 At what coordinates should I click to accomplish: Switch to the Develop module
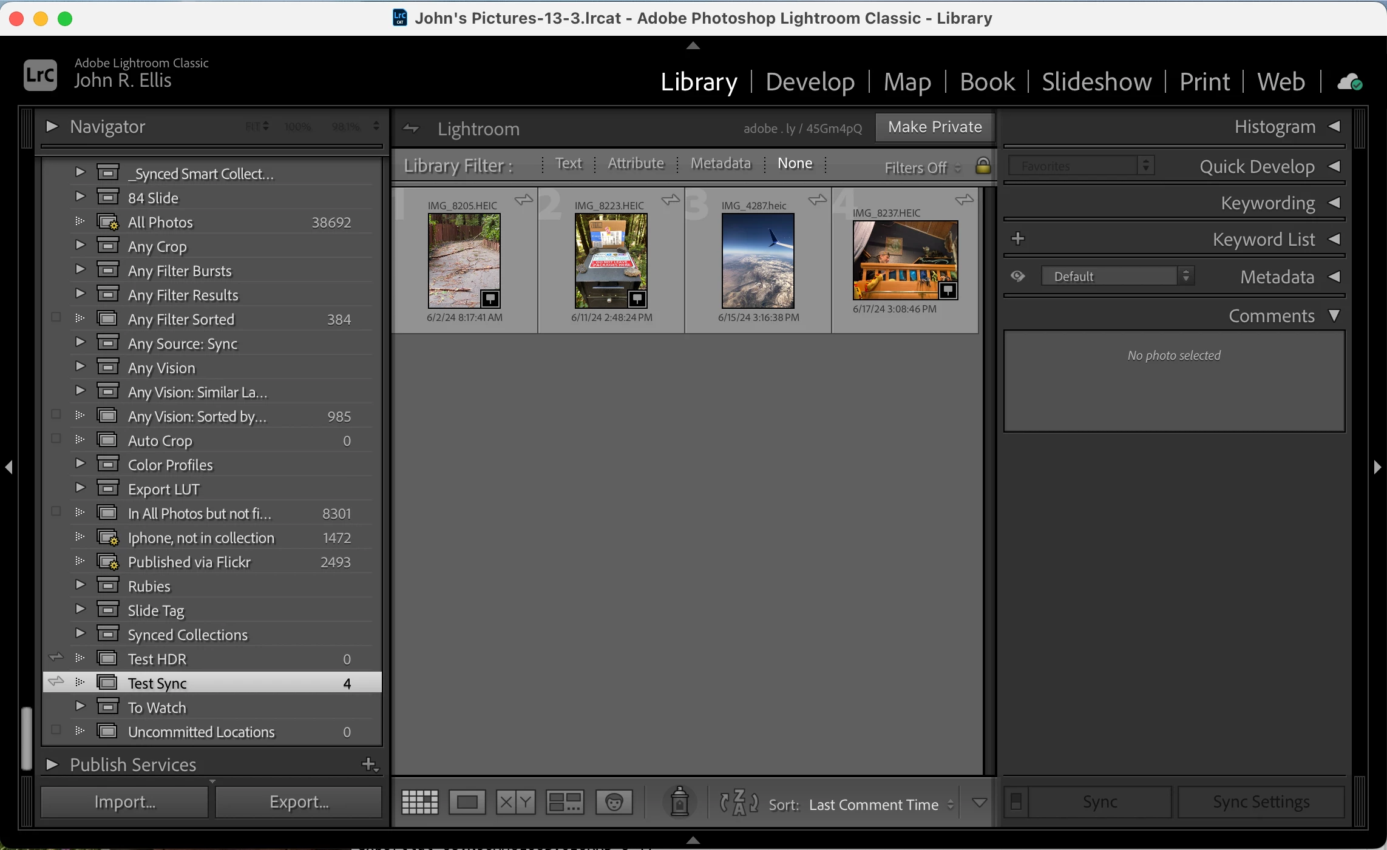(810, 82)
